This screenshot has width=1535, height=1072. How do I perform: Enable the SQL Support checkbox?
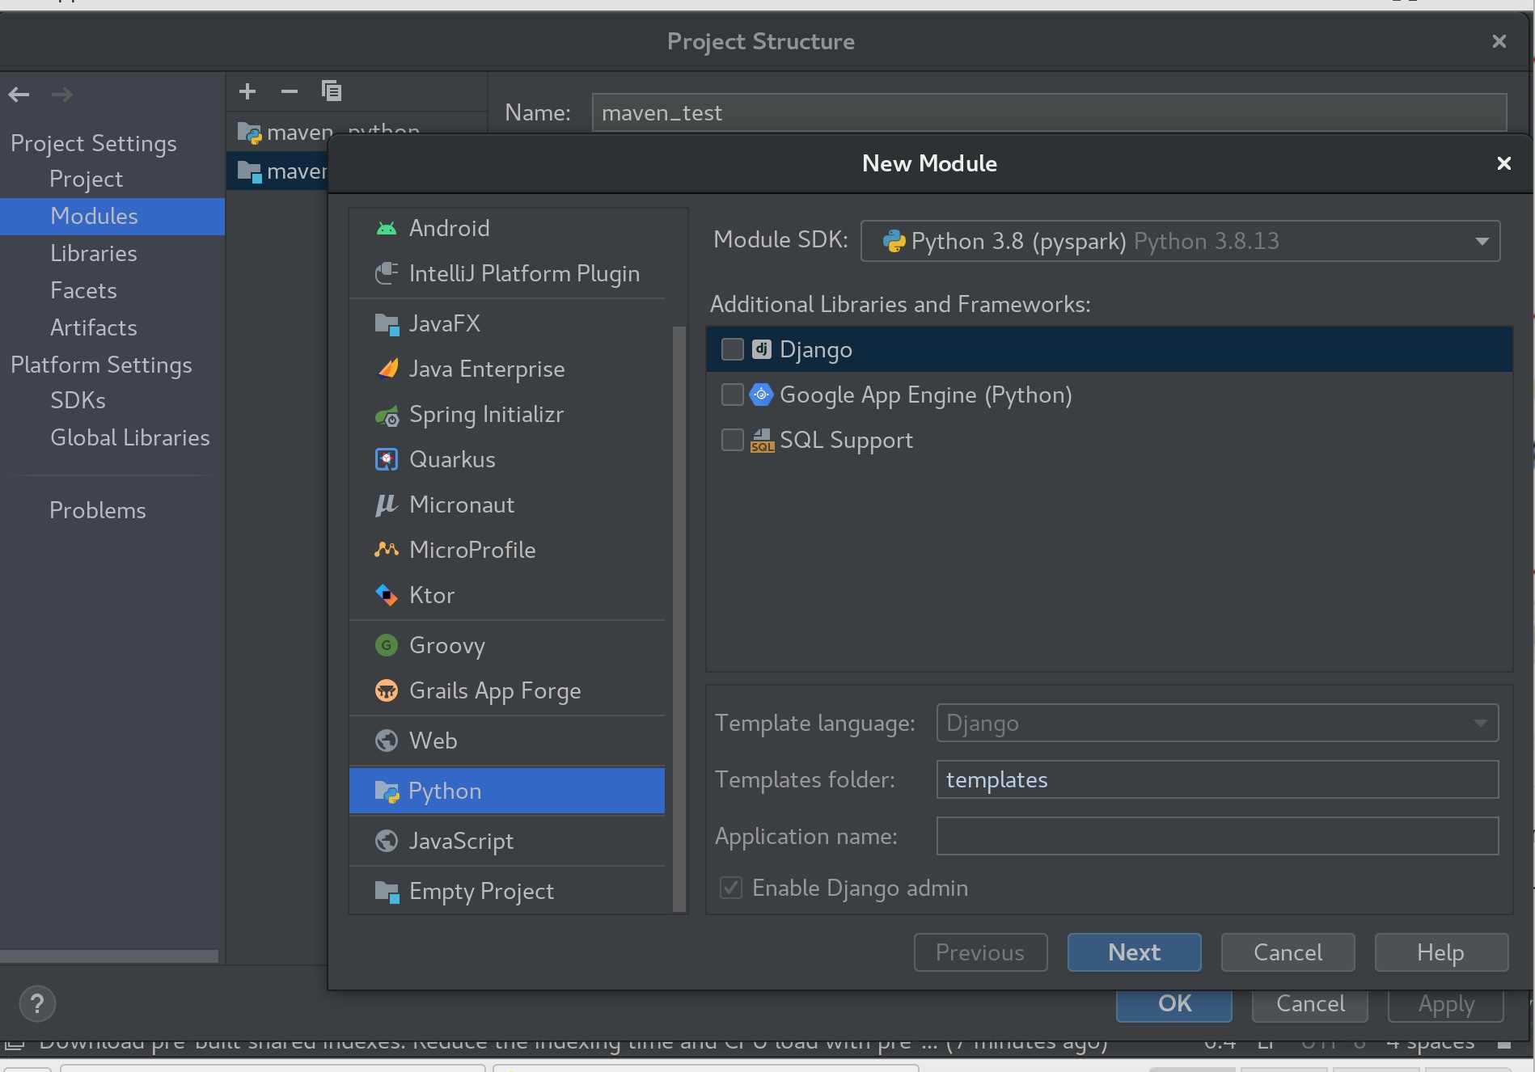(x=732, y=440)
